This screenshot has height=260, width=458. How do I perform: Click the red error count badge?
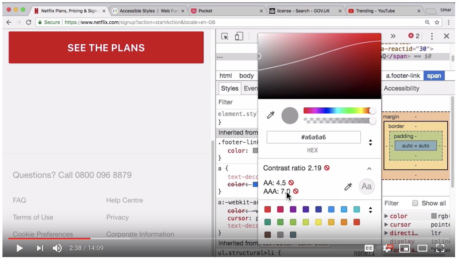pyautogui.click(x=414, y=36)
